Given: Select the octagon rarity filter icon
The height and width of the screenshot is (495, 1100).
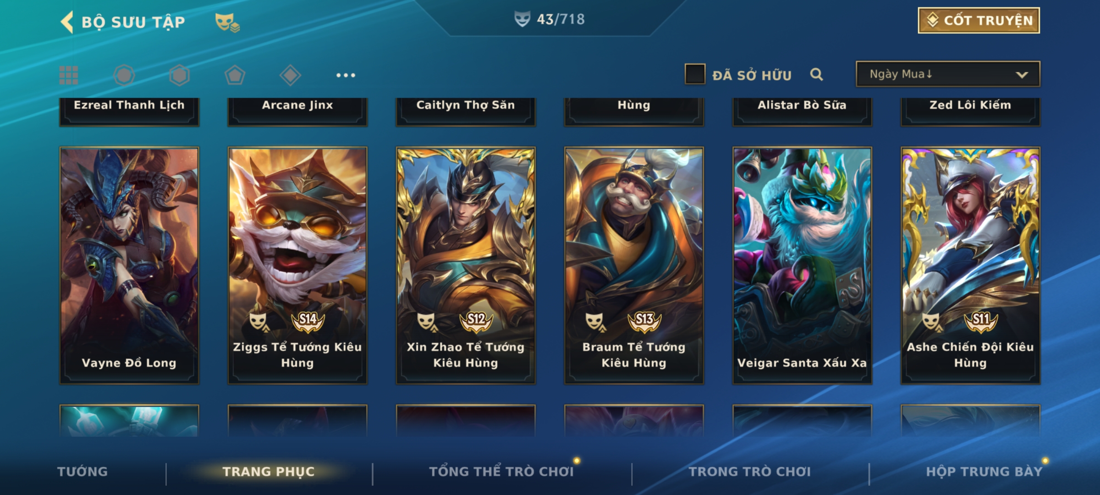Looking at the screenshot, I should [124, 75].
